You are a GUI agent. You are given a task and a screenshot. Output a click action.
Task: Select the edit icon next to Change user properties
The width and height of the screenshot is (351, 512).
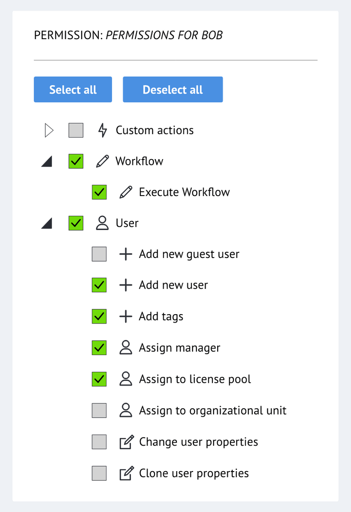point(126,442)
